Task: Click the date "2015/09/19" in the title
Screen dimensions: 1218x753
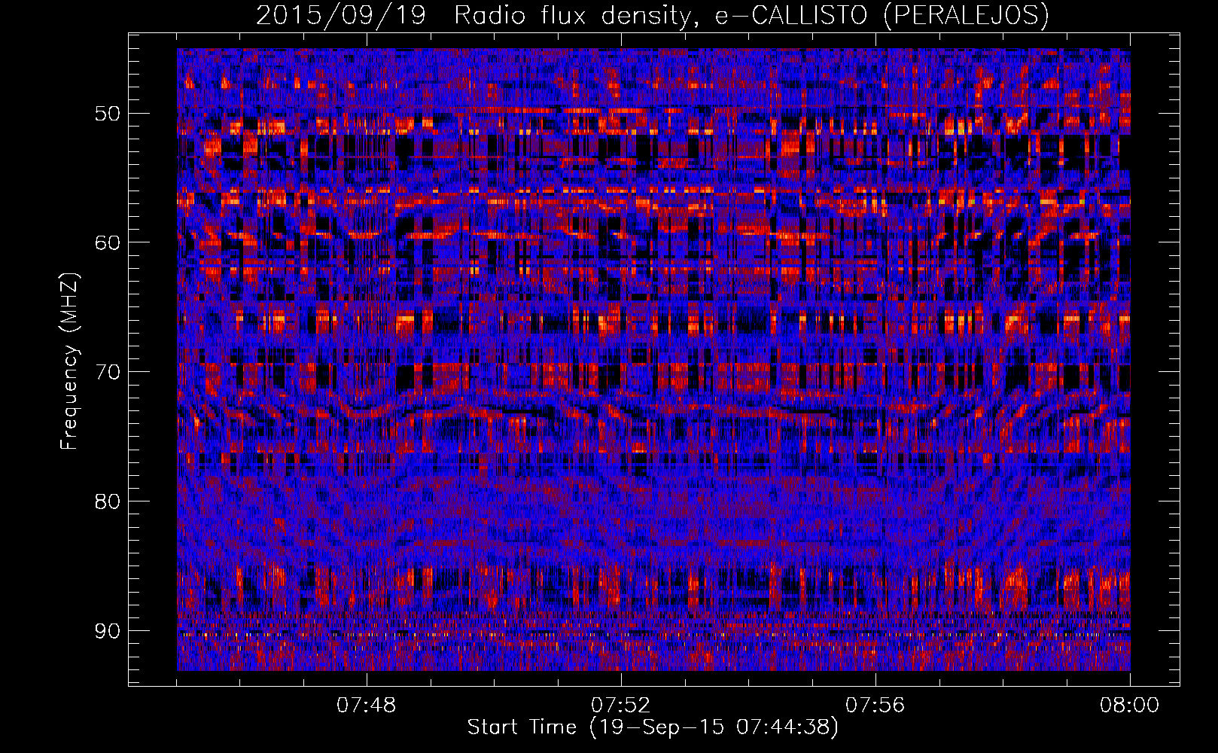Action: click(340, 16)
